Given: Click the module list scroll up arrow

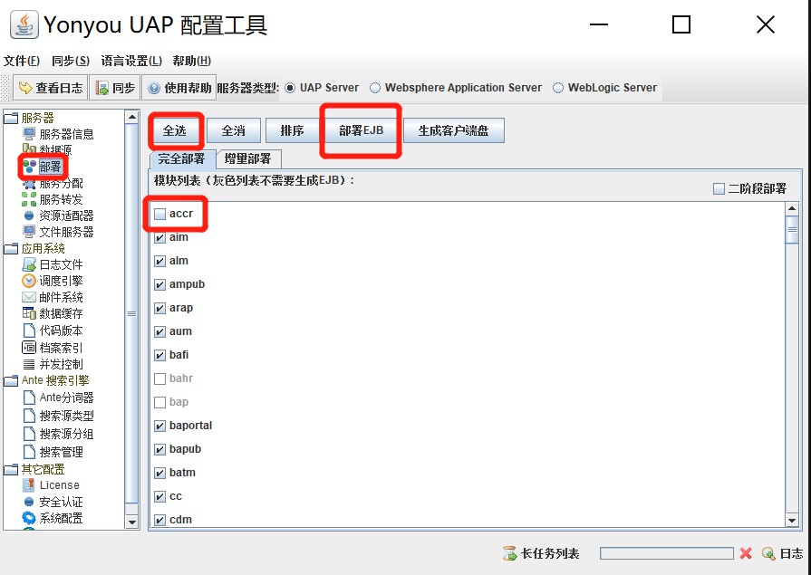Looking at the screenshot, I should click(x=792, y=208).
